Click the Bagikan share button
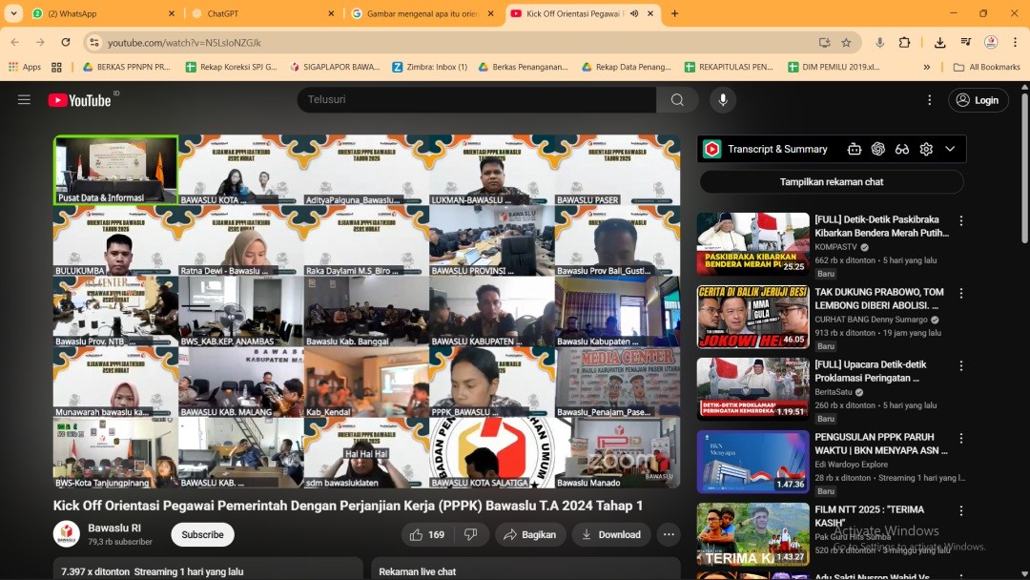 click(x=530, y=534)
